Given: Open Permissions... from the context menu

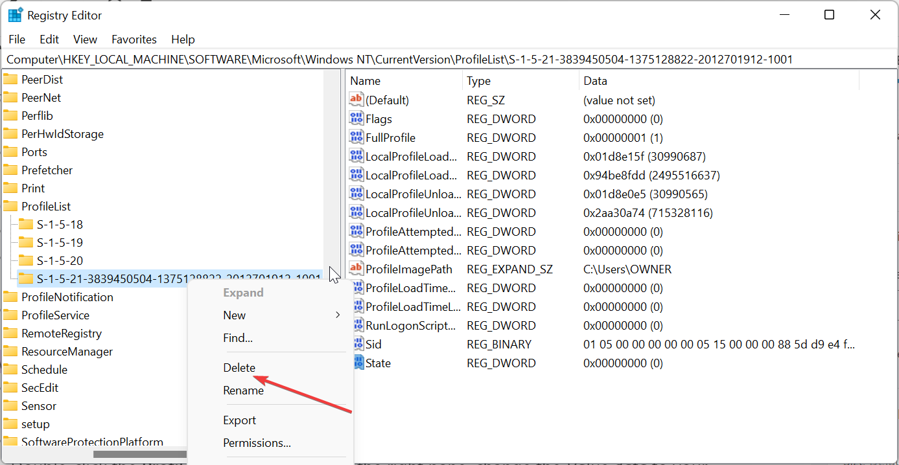Looking at the screenshot, I should tap(257, 443).
